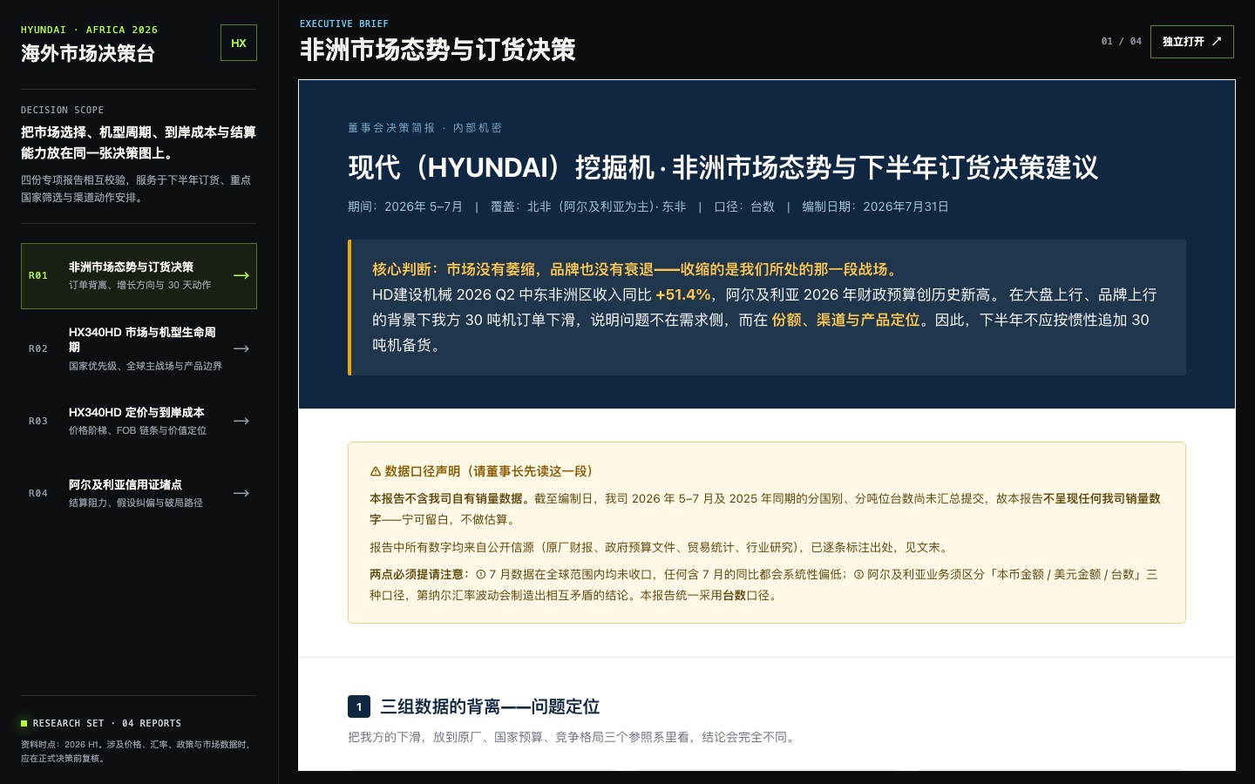Viewport: 1255px width, 784px height.
Task: Click header title 非洲市场态势与订货决策
Action: [x=438, y=50]
